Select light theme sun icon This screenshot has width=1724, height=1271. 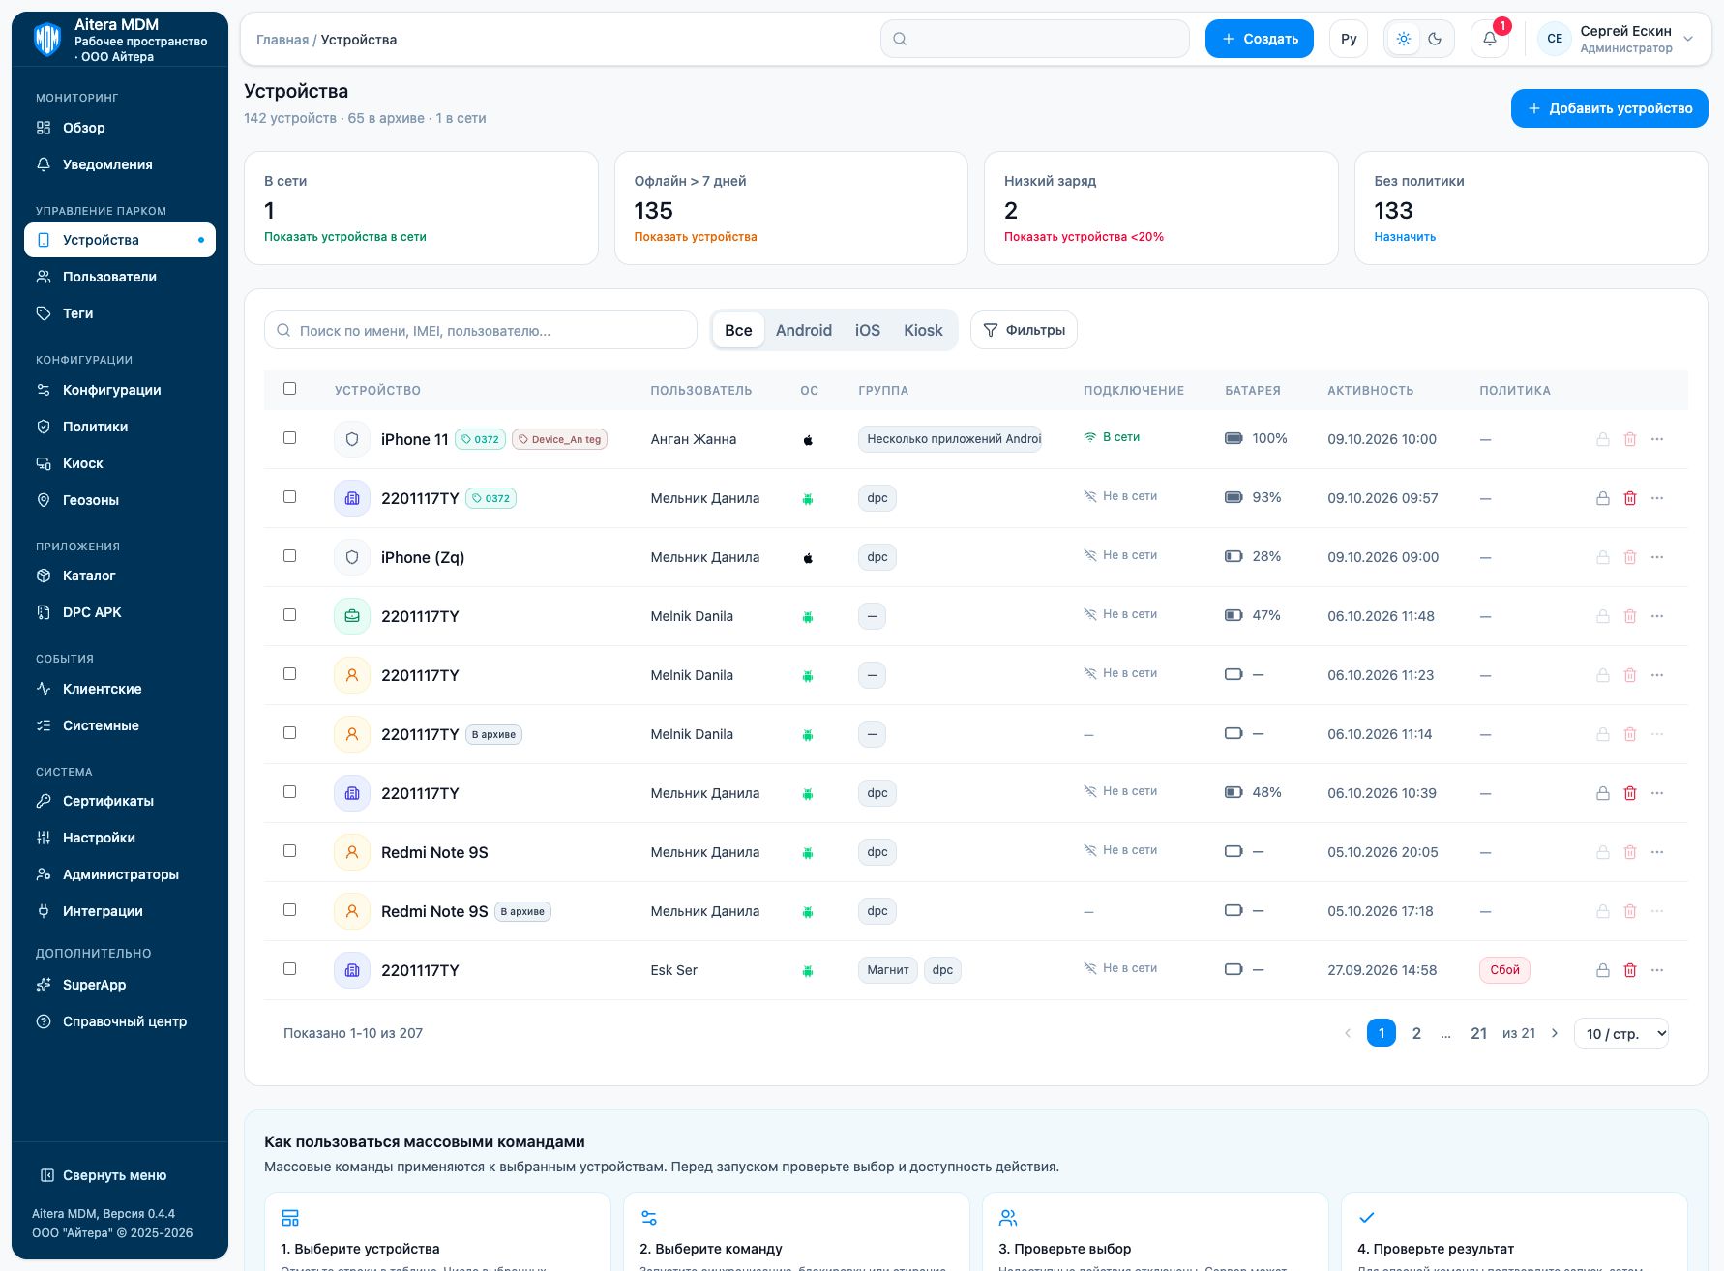[x=1404, y=39]
